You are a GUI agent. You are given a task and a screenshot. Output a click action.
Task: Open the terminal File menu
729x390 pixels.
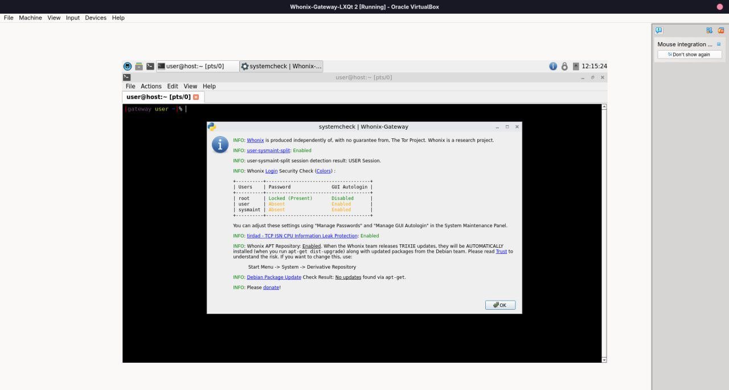point(130,87)
